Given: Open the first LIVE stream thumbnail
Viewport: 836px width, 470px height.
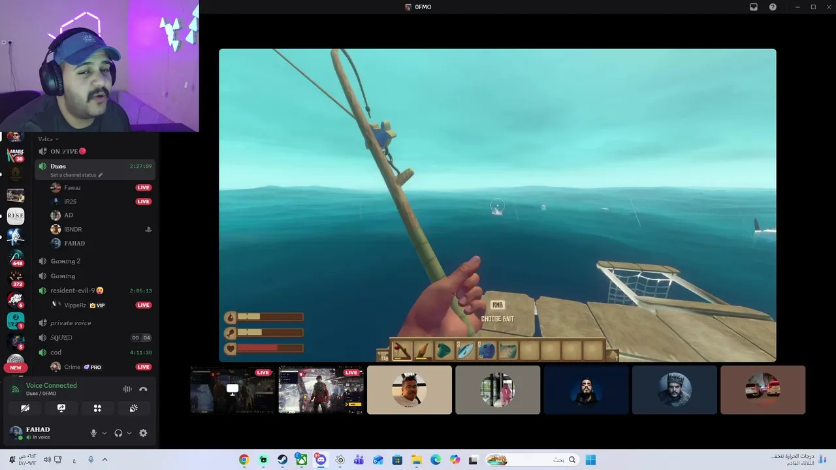Looking at the screenshot, I should click(x=233, y=390).
